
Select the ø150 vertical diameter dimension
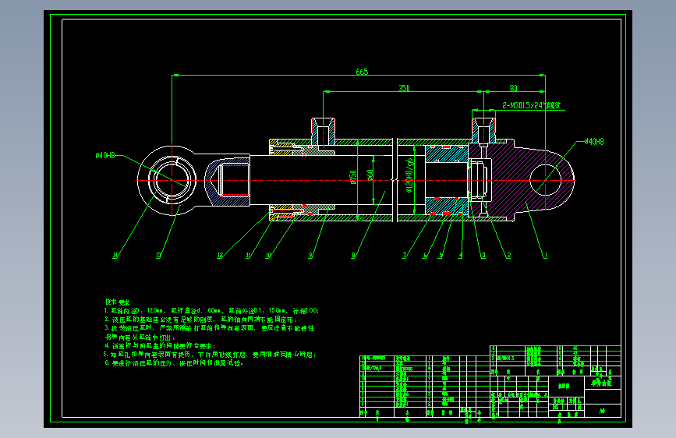353,177
